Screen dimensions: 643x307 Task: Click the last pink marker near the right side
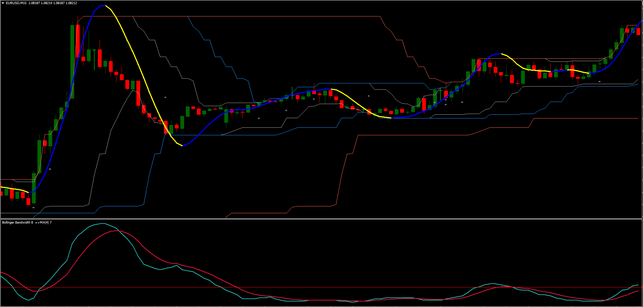coord(599,81)
